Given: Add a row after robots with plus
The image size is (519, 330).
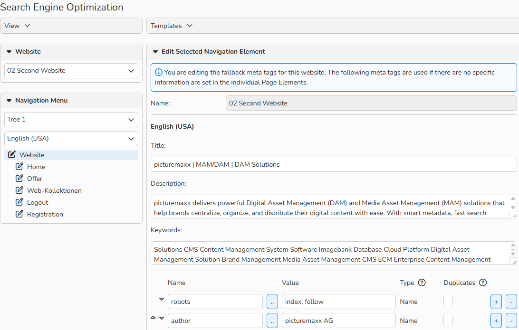Looking at the screenshot, I should [x=496, y=302].
